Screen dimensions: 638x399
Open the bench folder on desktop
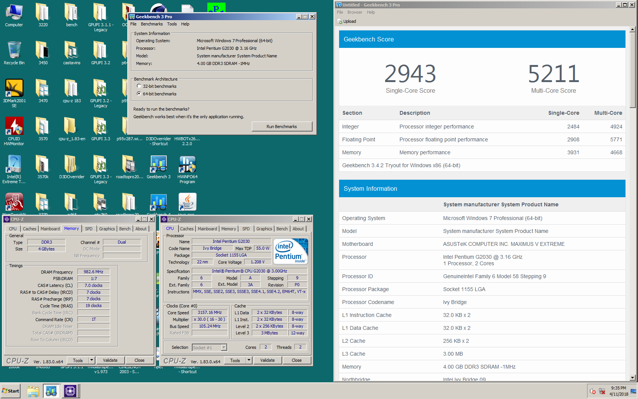[71, 15]
